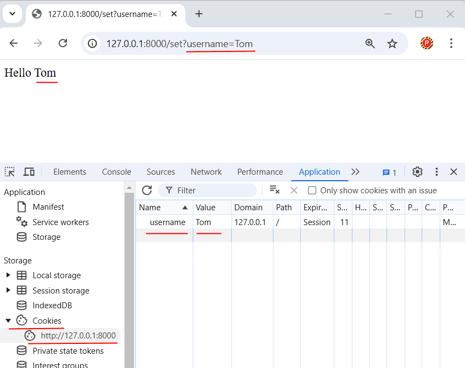Image resolution: width=465 pixels, height=368 pixels.
Task: Sort cookies by Domain column
Action: click(253, 208)
